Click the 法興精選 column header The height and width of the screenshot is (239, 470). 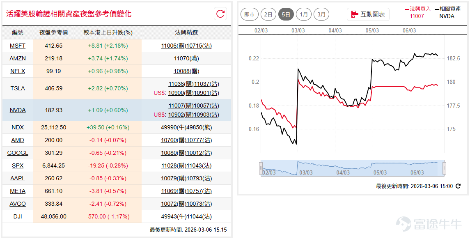[x=186, y=32]
